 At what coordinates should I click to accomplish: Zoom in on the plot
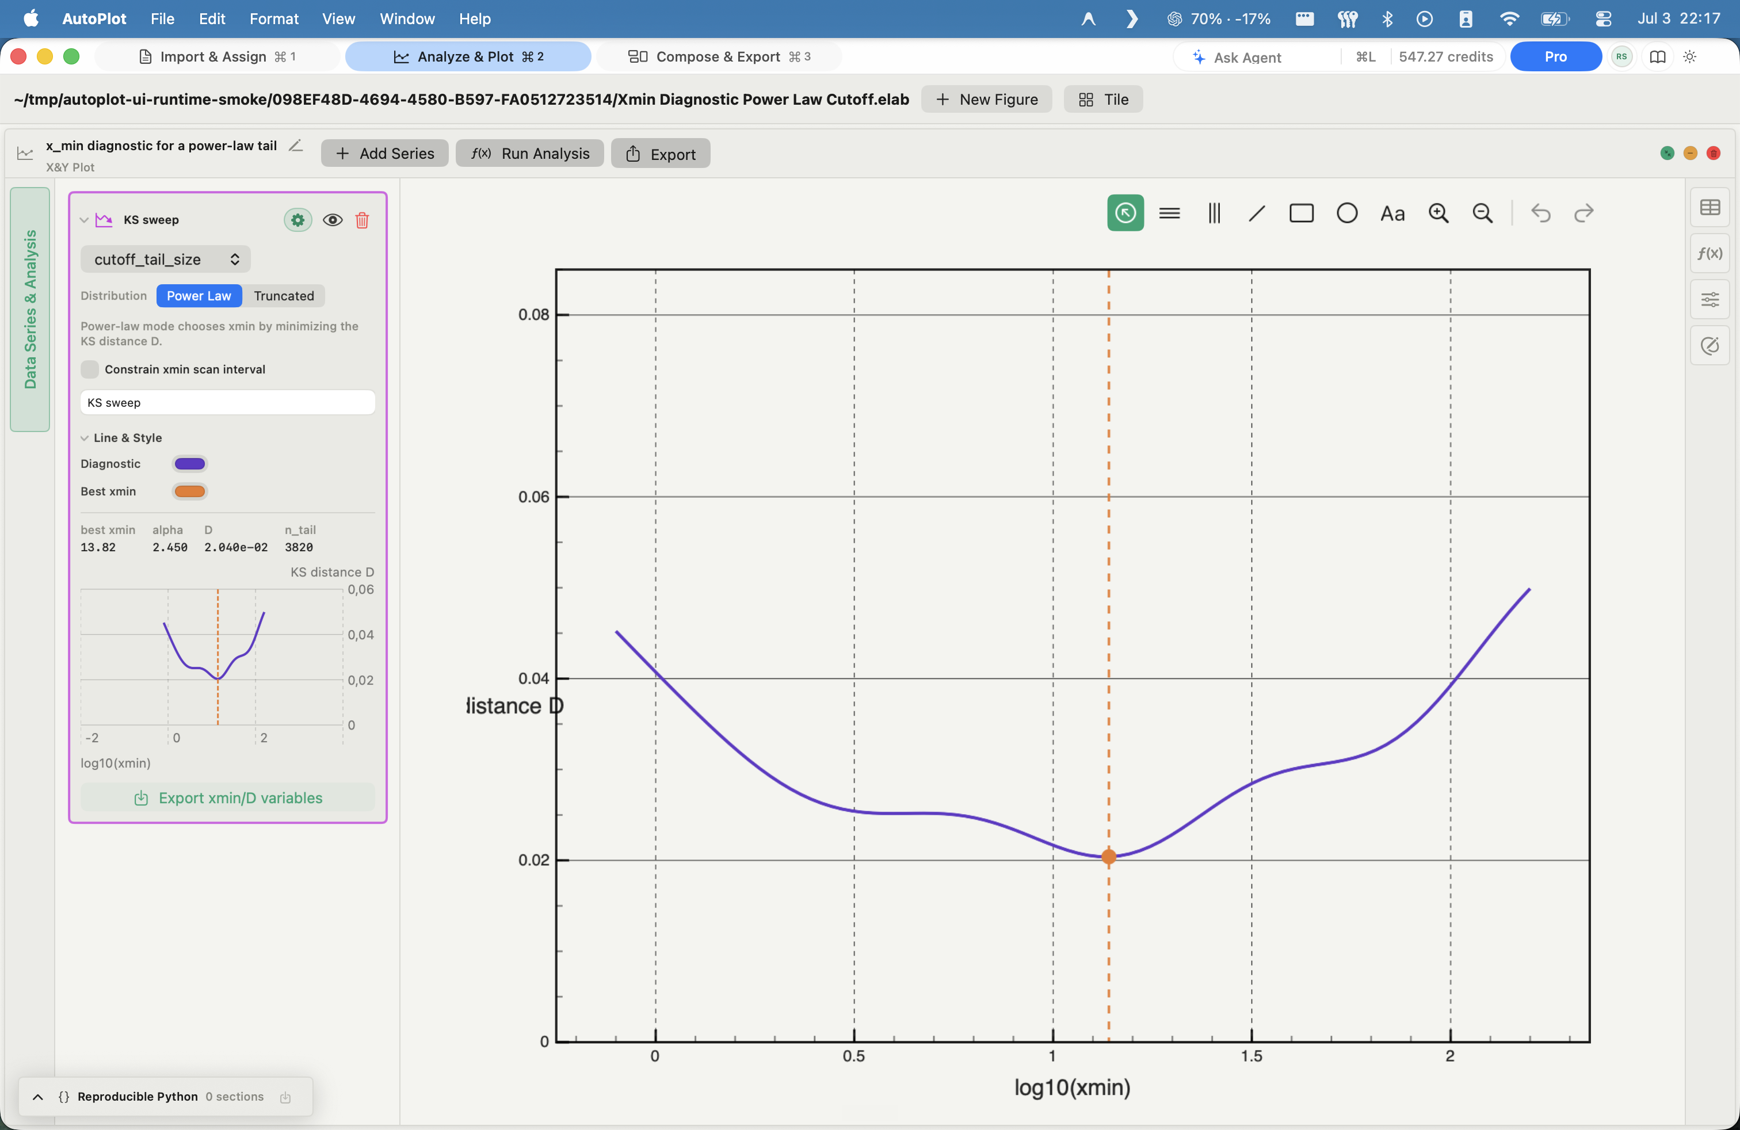tap(1438, 213)
